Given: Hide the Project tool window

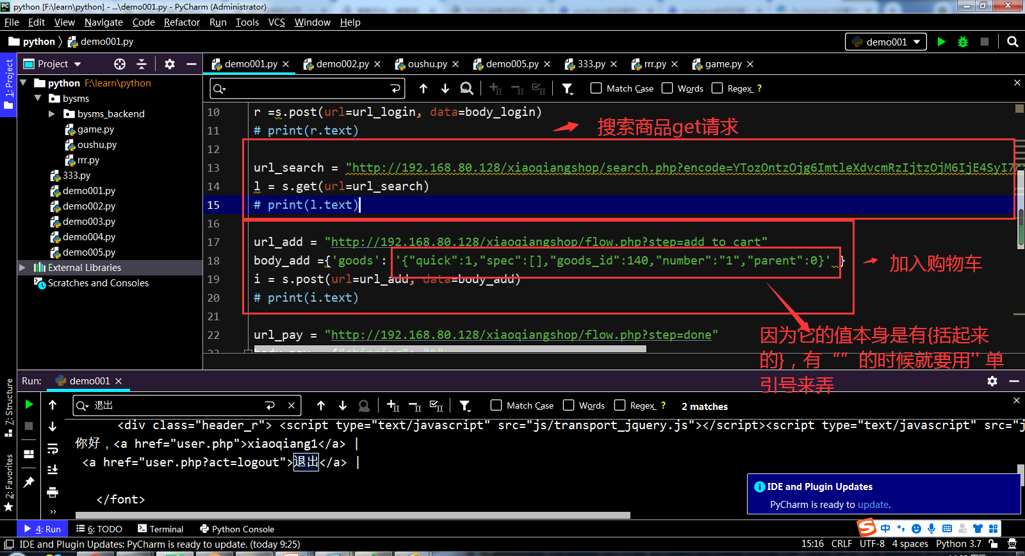Looking at the screenshot, I should coord(191,64).
